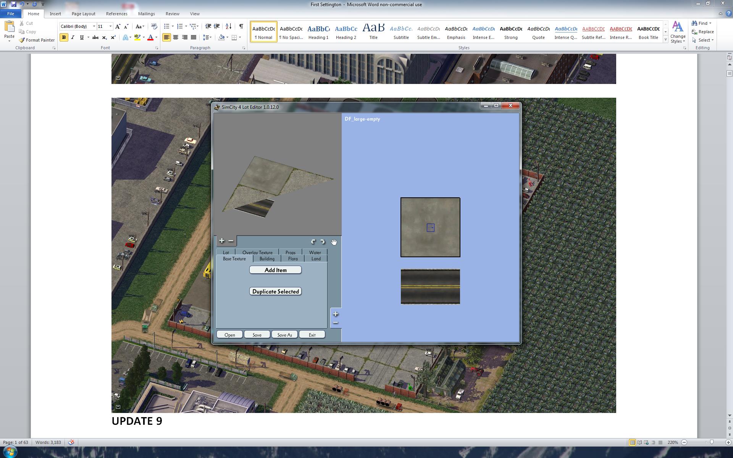733x458 pixels.
Task: Click the Grow Font icon
Action: (118, 26)
